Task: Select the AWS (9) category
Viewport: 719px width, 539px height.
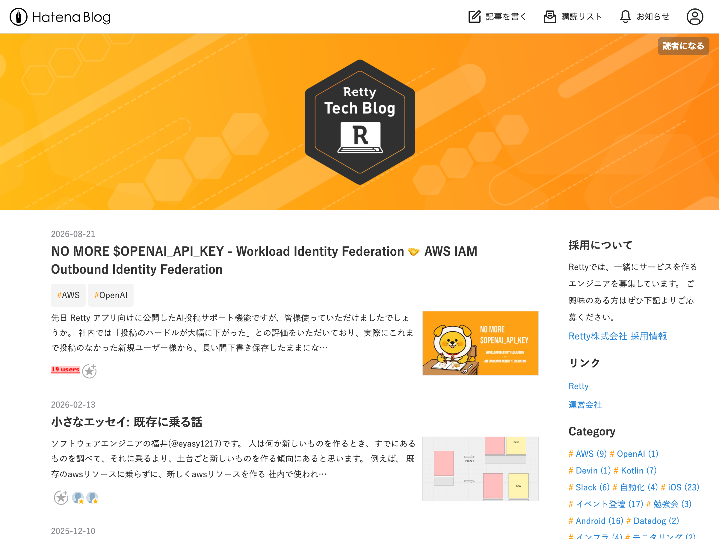Action: (588, 454)
